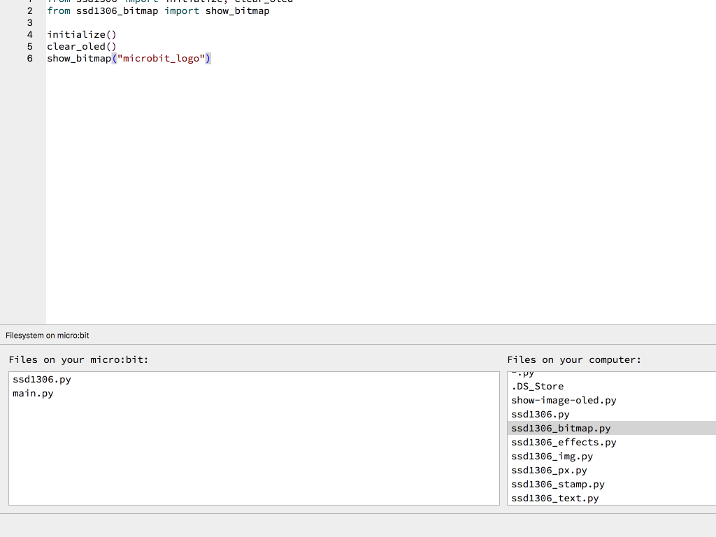Select ssd1306_img.py on the computer
Viewport: 716px width, 537px height.
tap(552, 457)
